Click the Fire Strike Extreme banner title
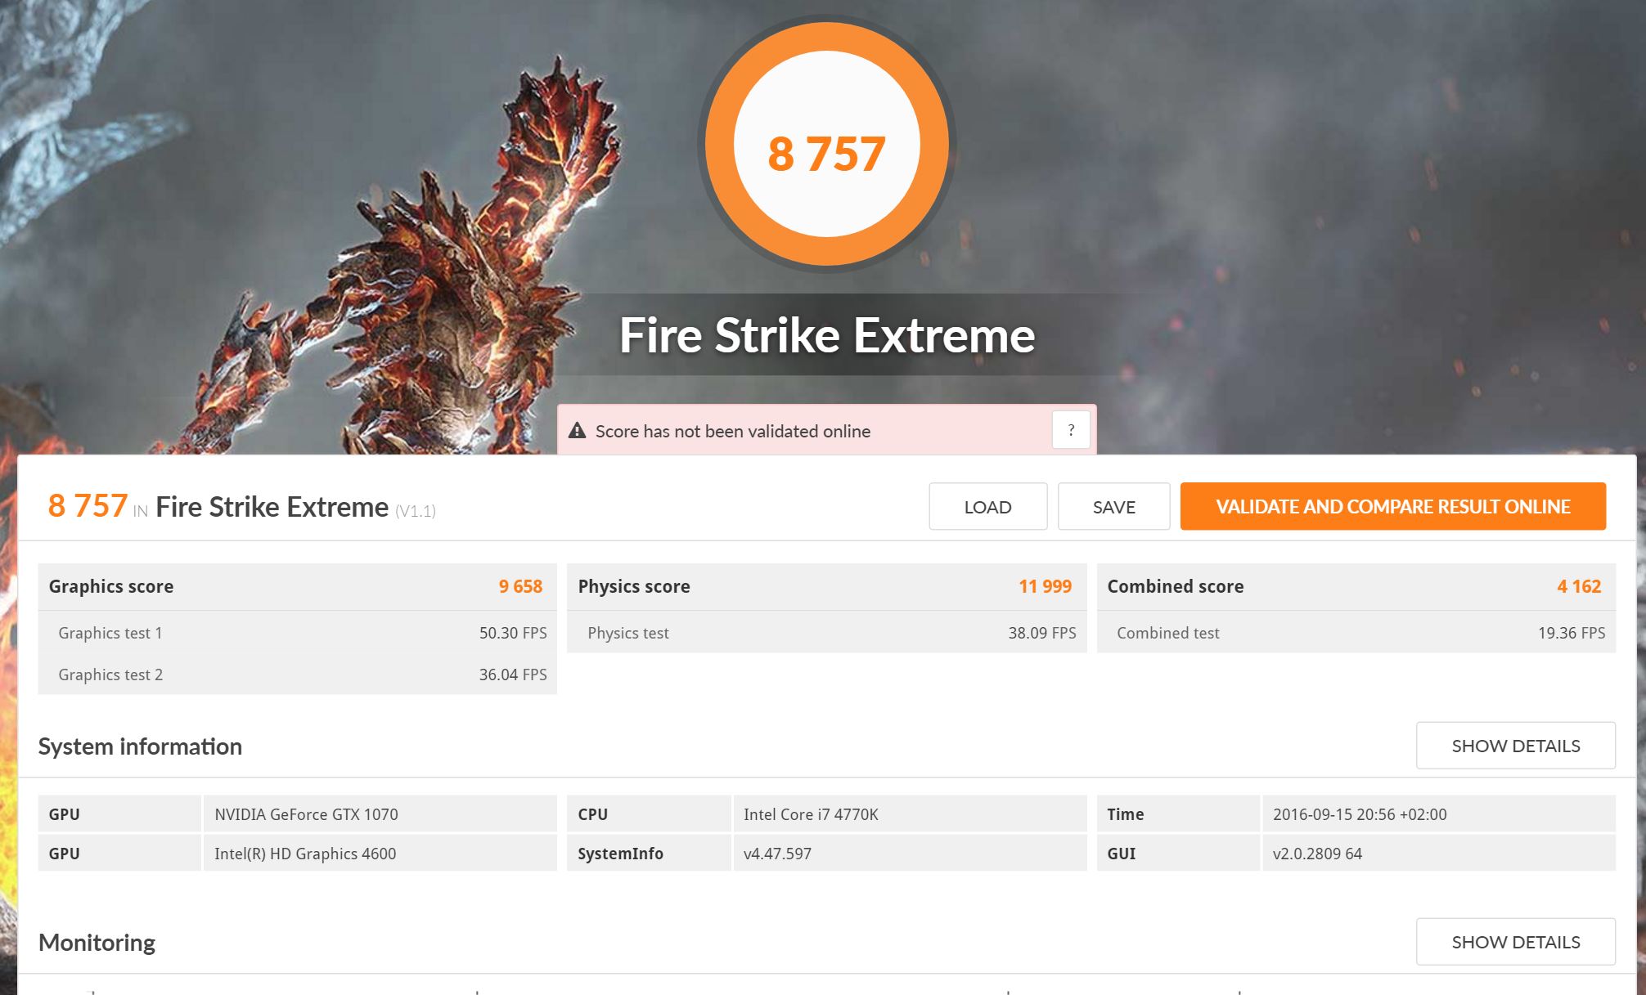The image size is (1646, 995). click(826, 335)
